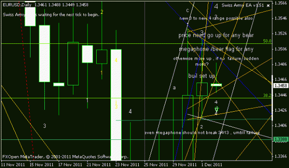
Task: Click the 1.3426 price scale value
Action: (281, 110)
